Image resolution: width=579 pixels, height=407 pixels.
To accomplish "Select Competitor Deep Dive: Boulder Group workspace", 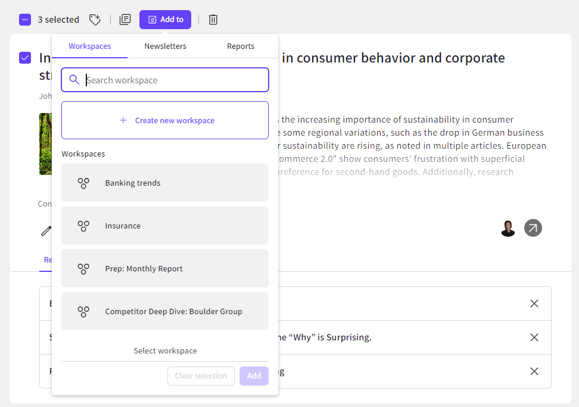I will (165, 311).
